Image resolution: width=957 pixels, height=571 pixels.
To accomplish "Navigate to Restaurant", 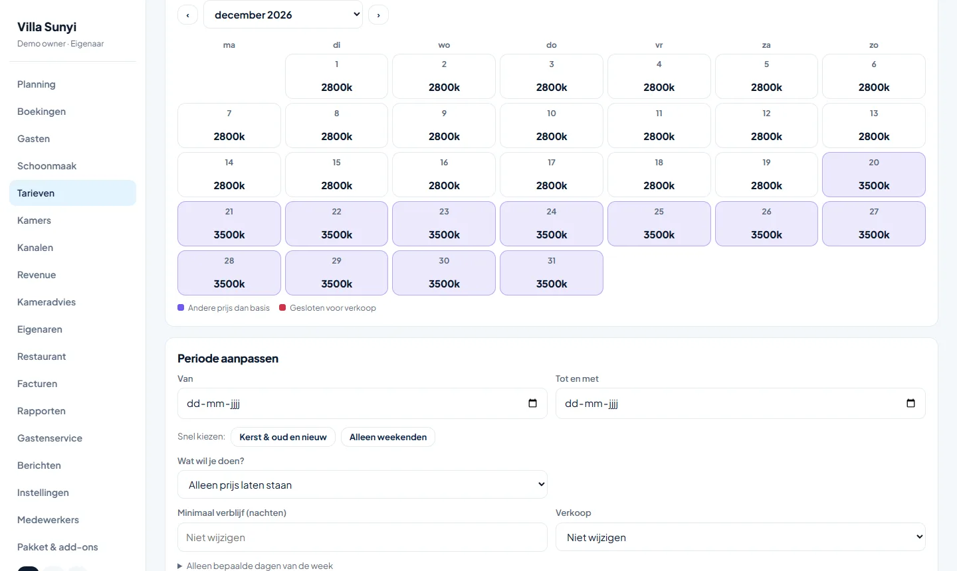I will [72, 357].
